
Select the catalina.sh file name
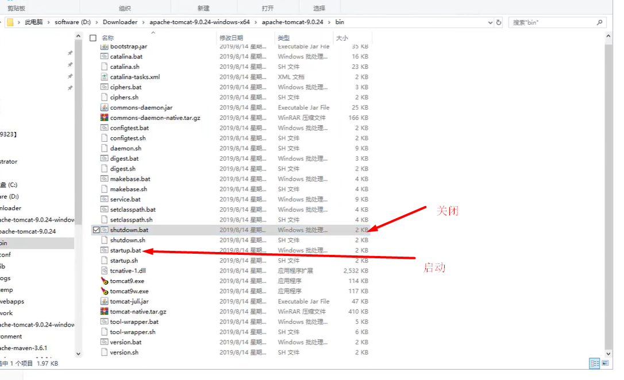[125, 67]
